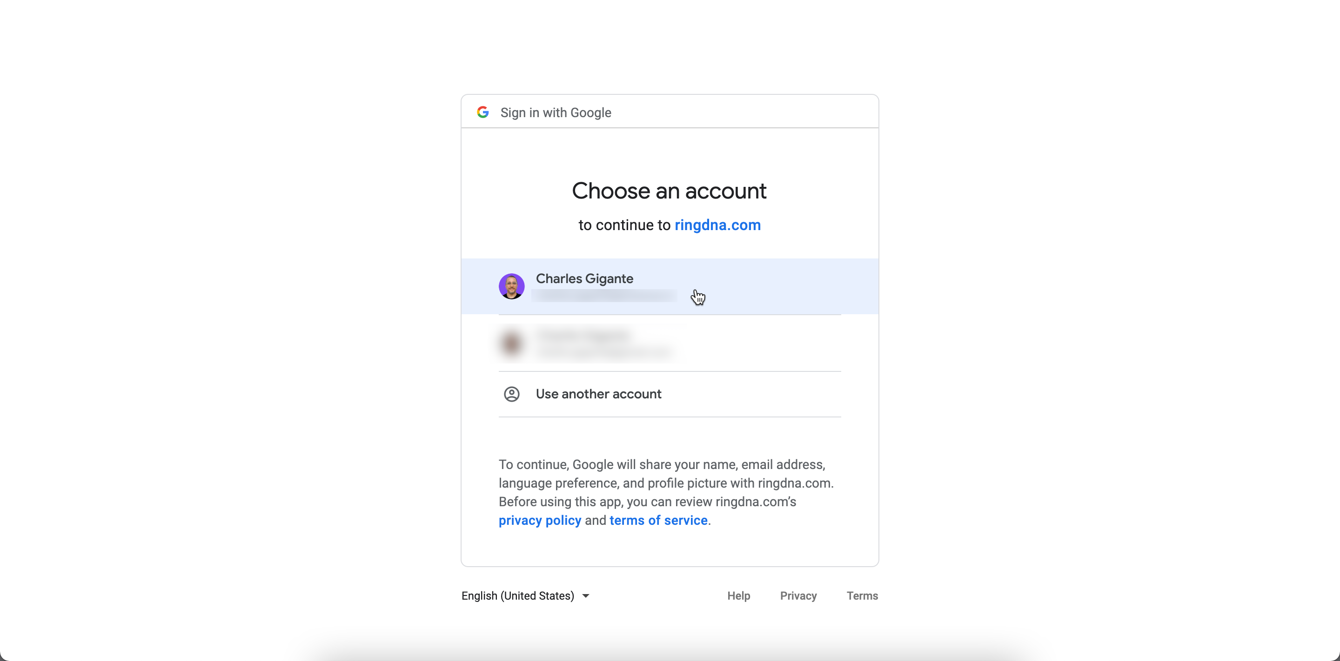Select Use another account
This screenshot has width=1340, height=661.
(598, 394)
